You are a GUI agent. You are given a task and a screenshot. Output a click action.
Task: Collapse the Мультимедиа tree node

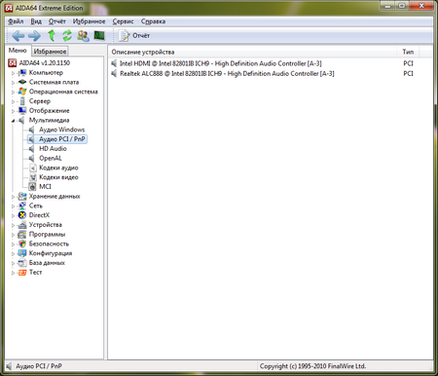13,121
